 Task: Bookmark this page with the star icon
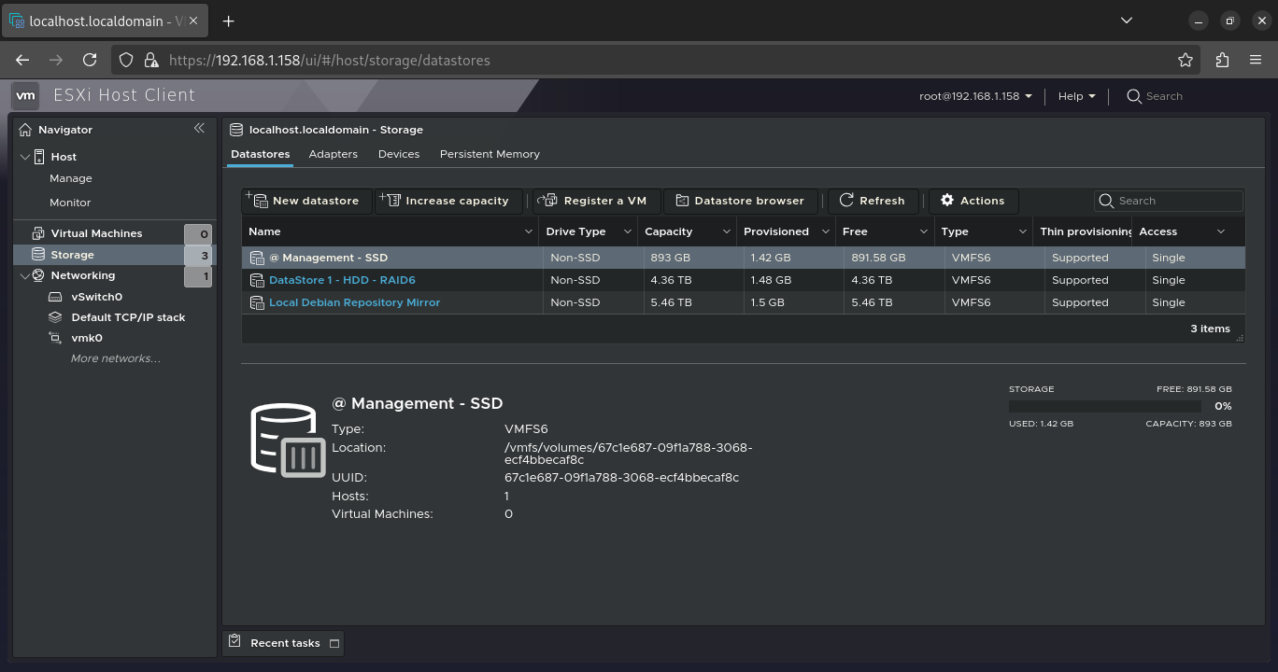point(1186,60)
